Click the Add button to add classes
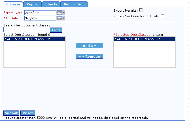Screen dimensions: 189x125 tap(90, 46)
